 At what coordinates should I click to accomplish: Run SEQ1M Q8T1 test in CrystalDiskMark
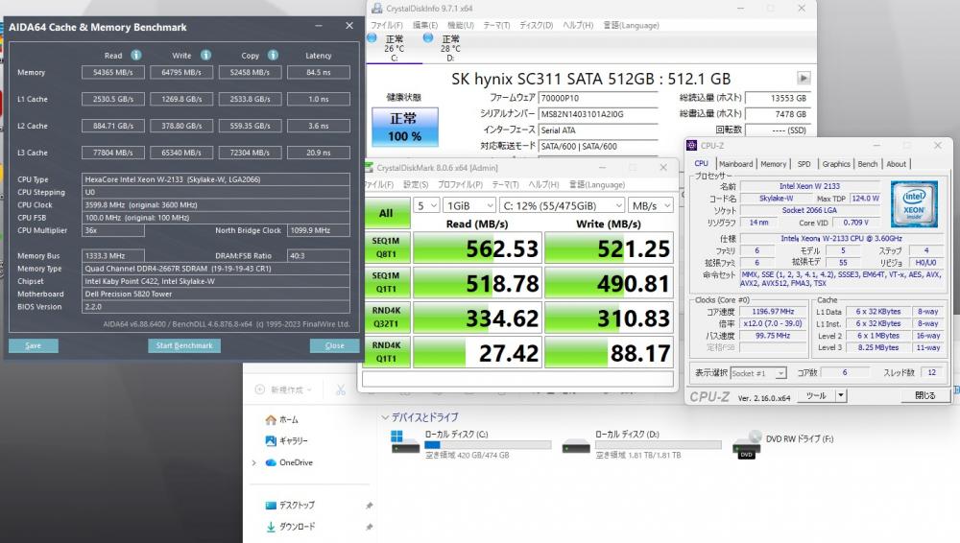tap(386, 248)
